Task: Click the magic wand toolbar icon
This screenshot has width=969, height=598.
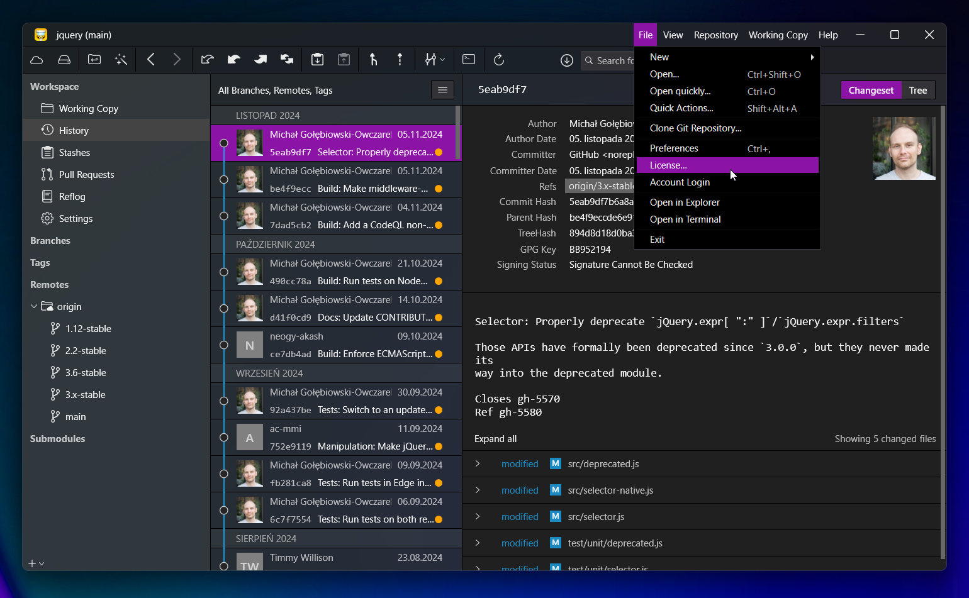Action: [121, 59]
